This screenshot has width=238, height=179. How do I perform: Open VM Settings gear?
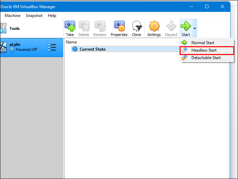point(154,26)
